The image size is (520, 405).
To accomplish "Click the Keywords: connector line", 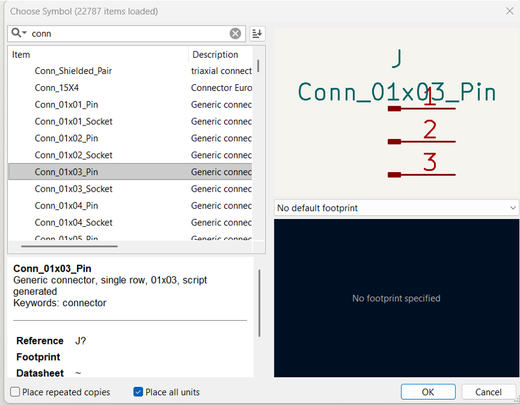I will (x=59, y=303).
